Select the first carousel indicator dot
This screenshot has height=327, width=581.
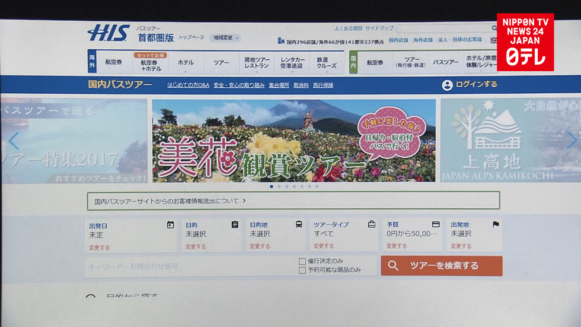coord(272,186)
